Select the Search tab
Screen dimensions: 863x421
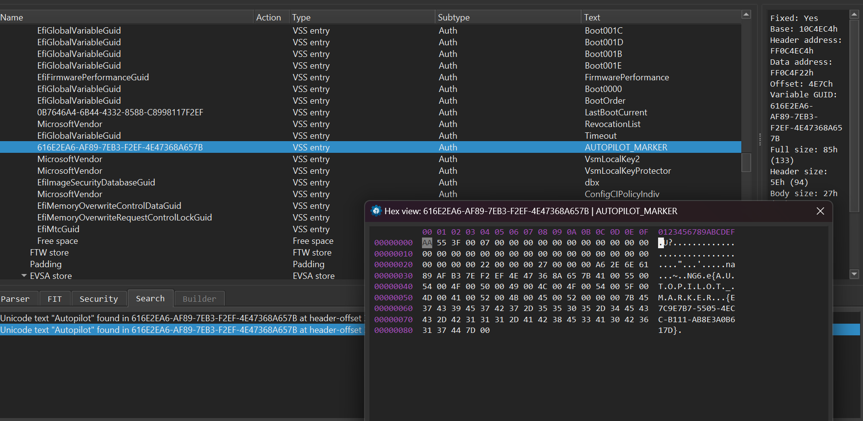[x=150, y=298]
